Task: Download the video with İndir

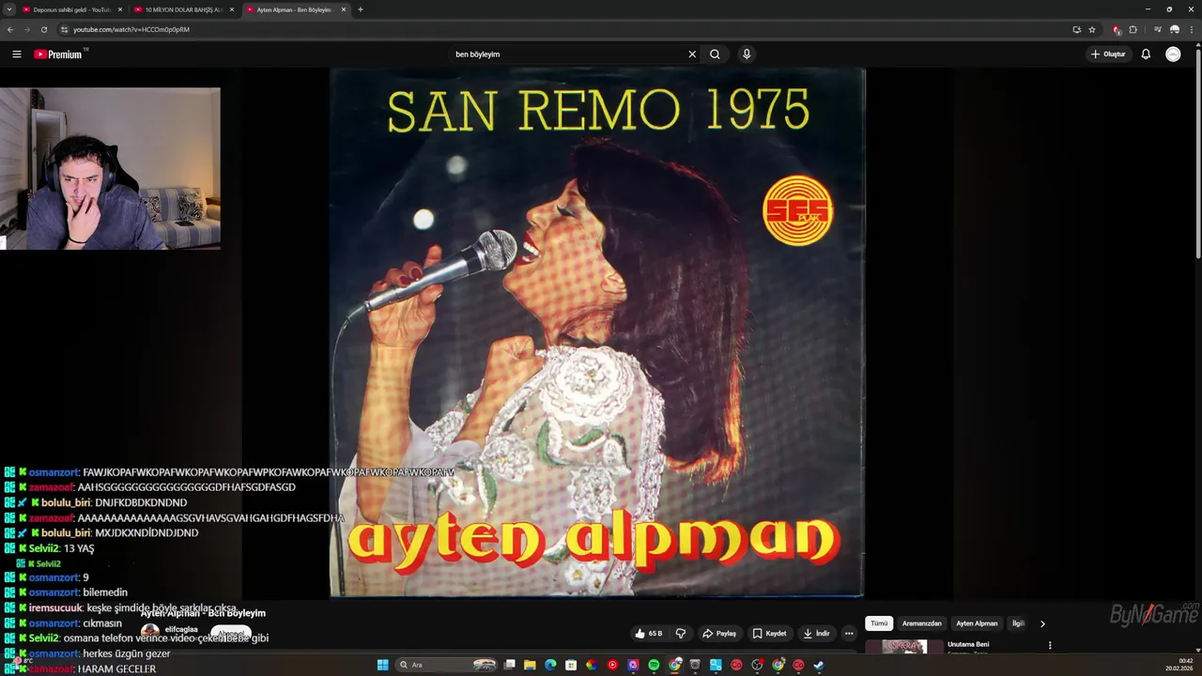Action: click(816, 634)
